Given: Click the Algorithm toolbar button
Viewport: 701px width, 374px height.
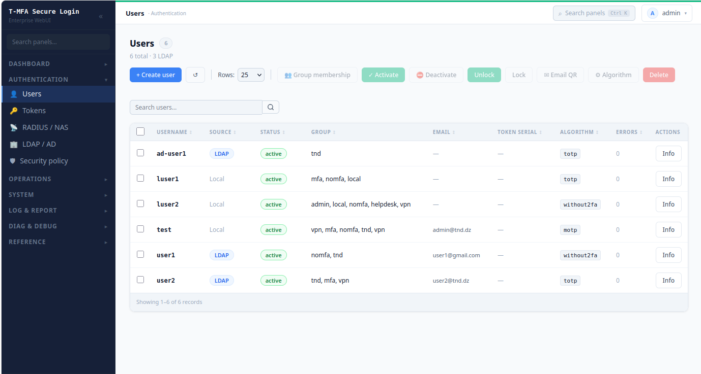Looking at the screenshot, I should [614, 75].
